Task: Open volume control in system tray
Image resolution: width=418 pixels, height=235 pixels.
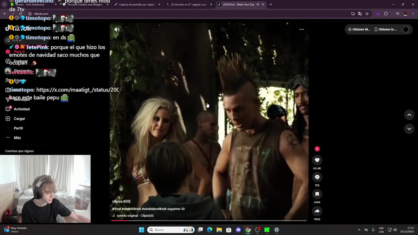Action: click(x=395, y=230)
